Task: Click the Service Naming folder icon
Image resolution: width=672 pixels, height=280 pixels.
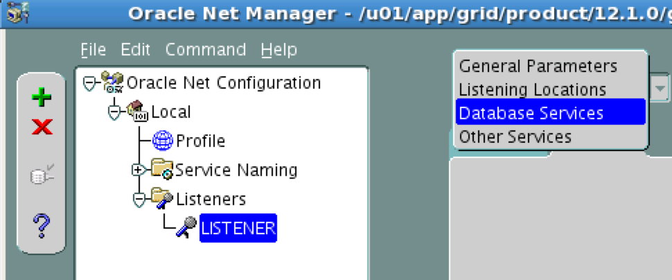Action: tap(162, 169)
